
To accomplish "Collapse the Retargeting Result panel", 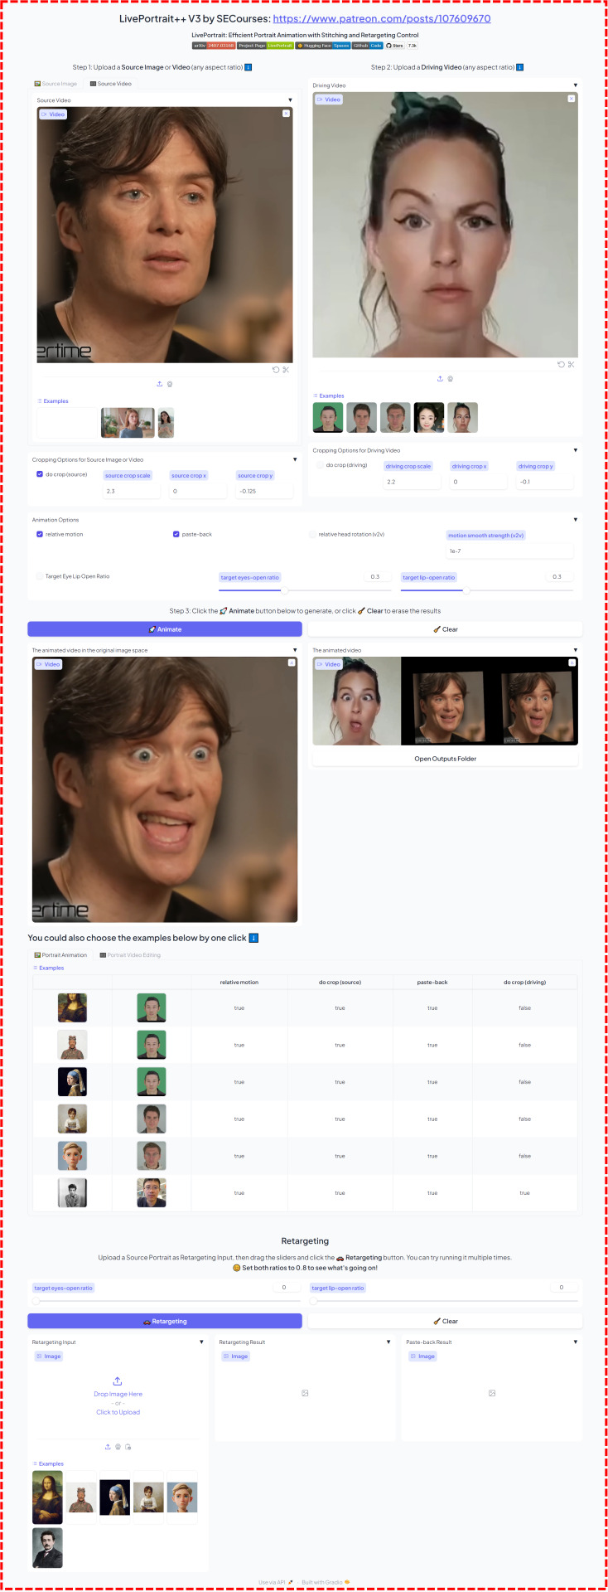I will click(x=388, y=1342).
